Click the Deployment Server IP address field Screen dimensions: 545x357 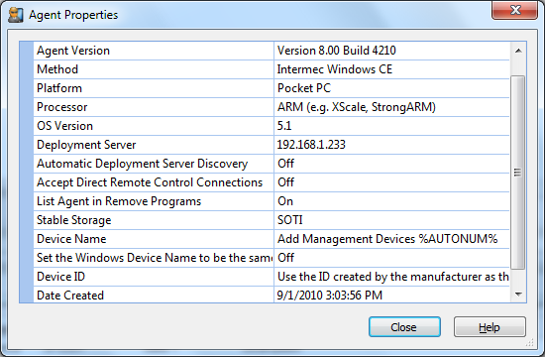pos(391,145)
